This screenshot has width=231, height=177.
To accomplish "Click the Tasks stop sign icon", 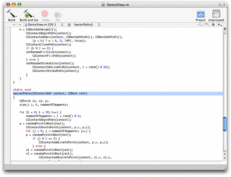I will pos(45,14).
